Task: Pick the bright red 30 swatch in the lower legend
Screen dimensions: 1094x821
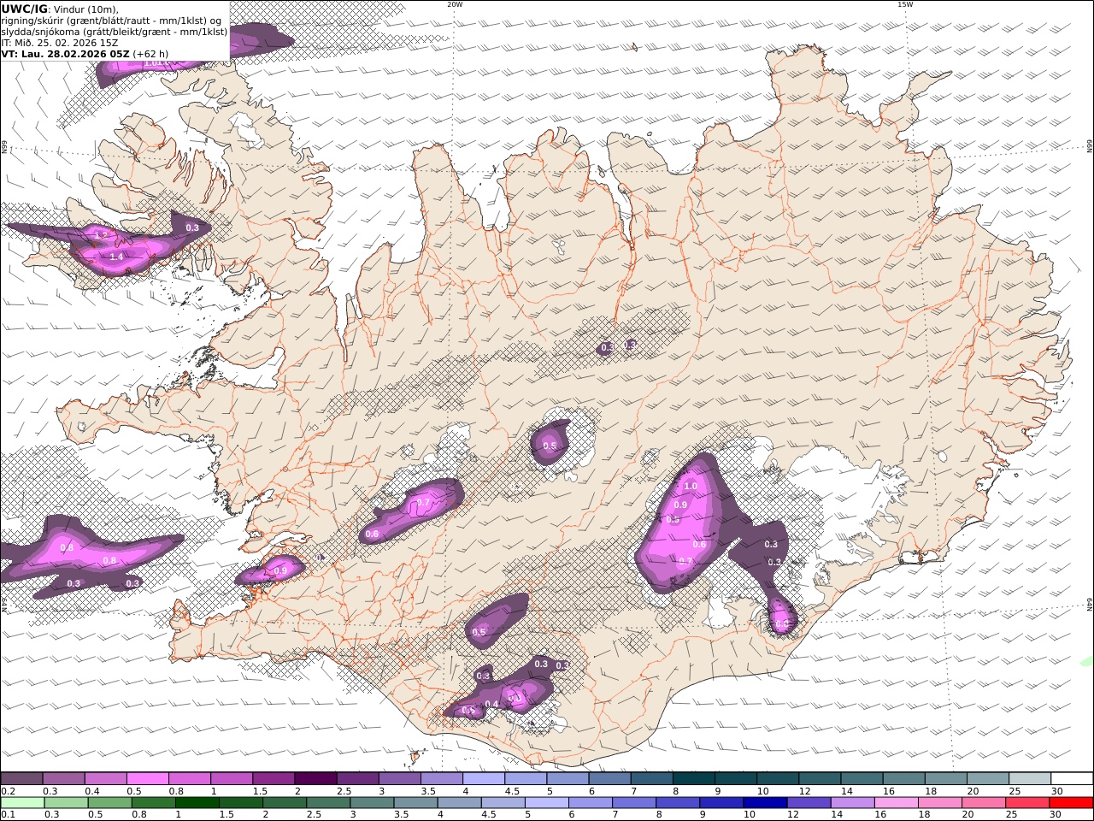Action: pyautogui.click(x=1071, y=803)
